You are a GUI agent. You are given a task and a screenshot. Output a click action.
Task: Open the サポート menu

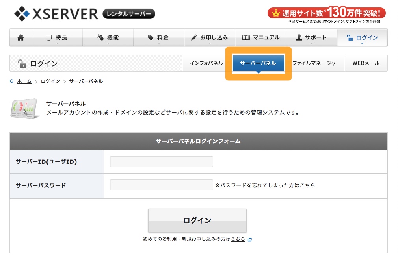(x=311, y=37)
